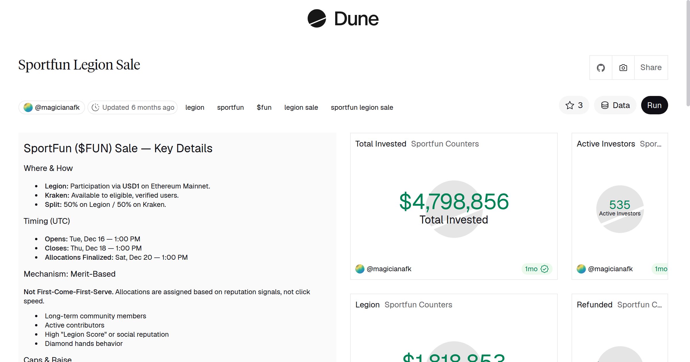
Task: Click the 'Active contributors' bullet
Action: pos(74,325)
